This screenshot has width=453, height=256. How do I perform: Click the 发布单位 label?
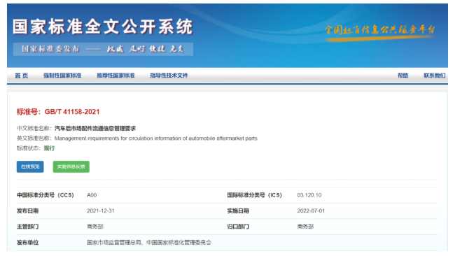click(27, 243)
